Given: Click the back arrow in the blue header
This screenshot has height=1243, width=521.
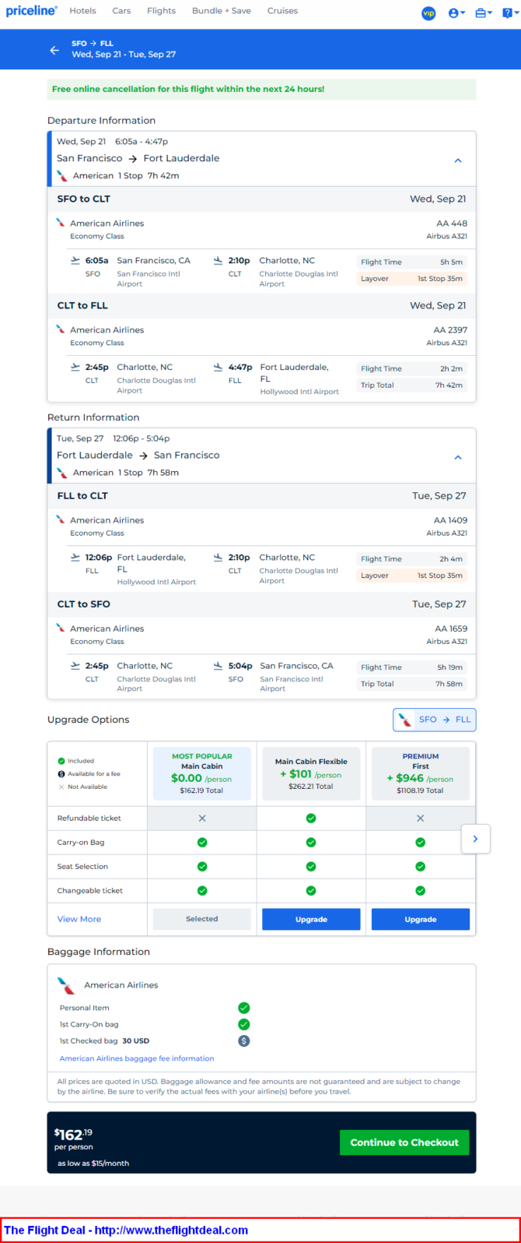Looking at the screenshot, I should tap(54, 50).
